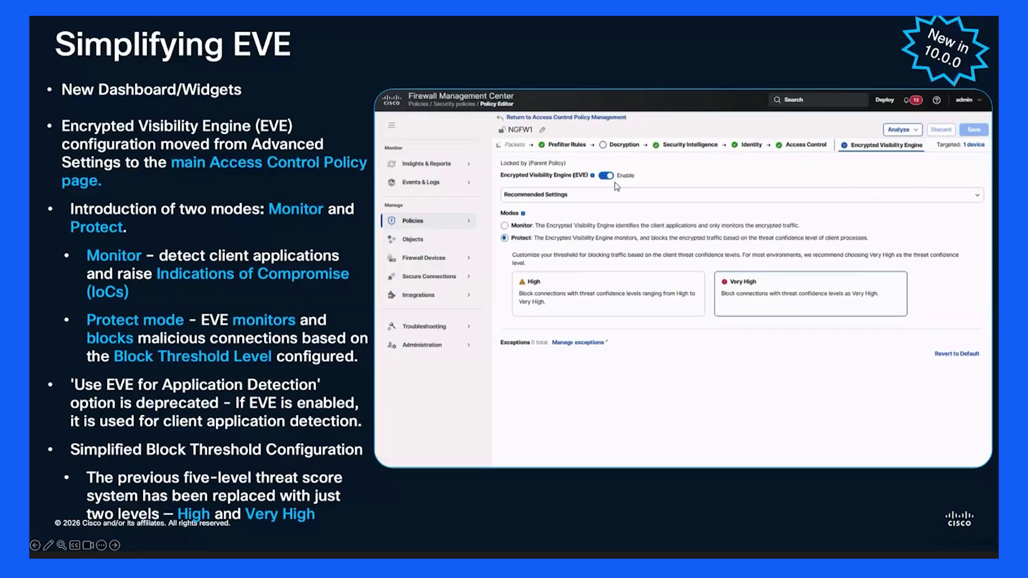Open Manage exceptions link
1028x578 pixels.
pos(579,343)
